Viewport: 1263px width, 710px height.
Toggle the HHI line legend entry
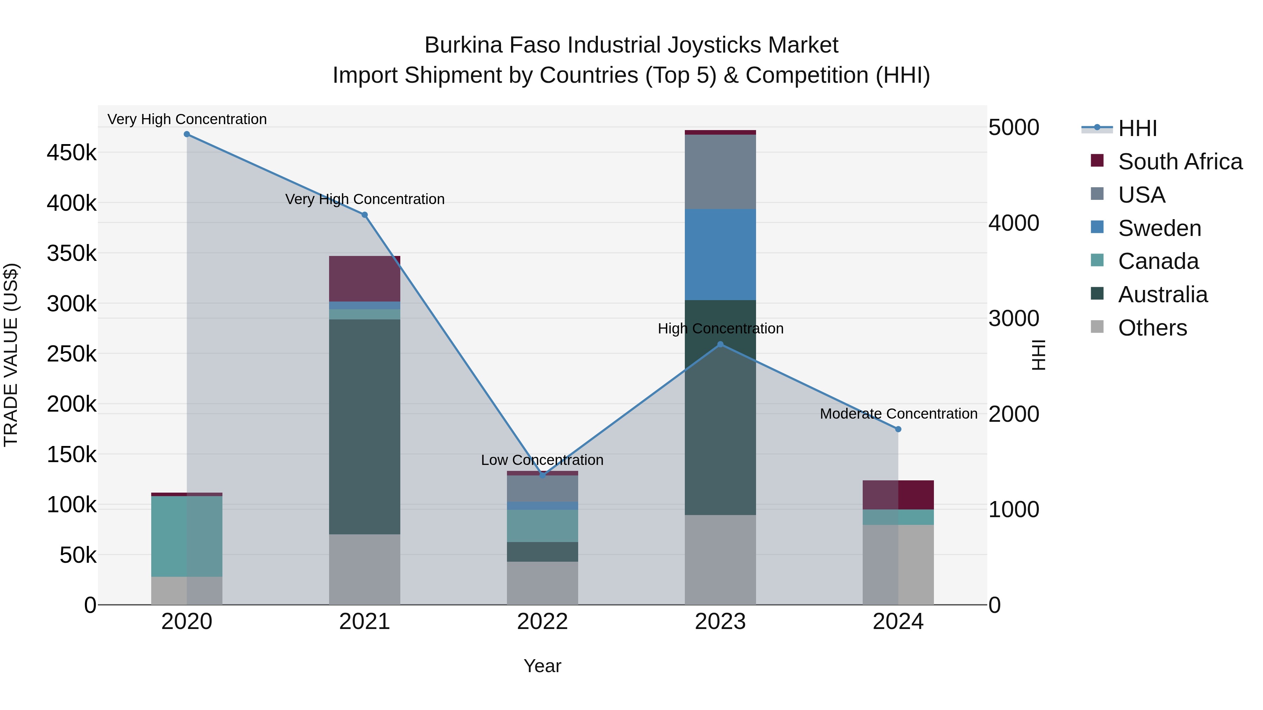pyautogui.click(x=1119, y=128)
